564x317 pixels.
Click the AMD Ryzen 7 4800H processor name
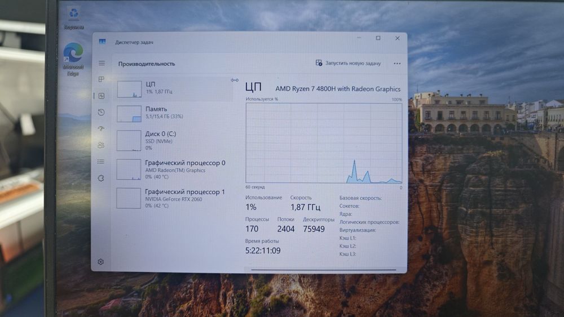point(338,88)
